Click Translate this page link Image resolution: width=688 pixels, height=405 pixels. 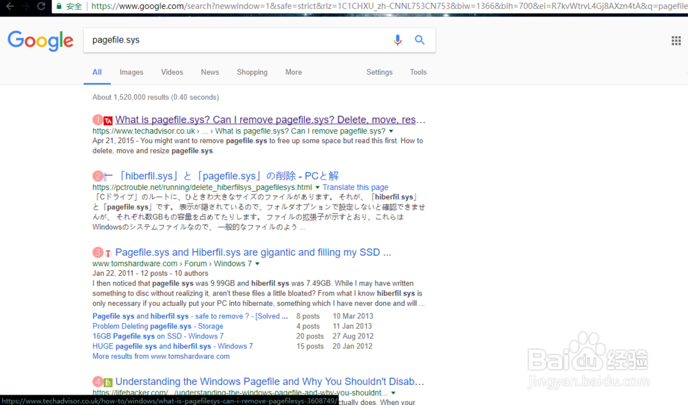pyautogui.click(x=356, y=187)
